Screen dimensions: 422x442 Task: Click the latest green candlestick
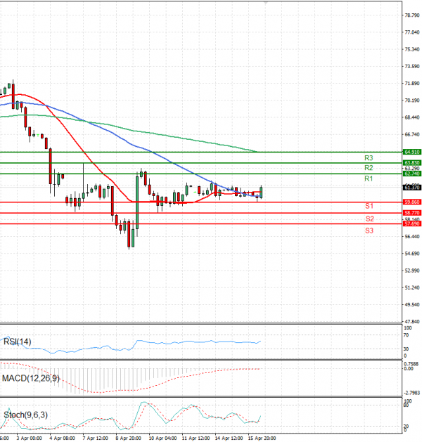261,192
